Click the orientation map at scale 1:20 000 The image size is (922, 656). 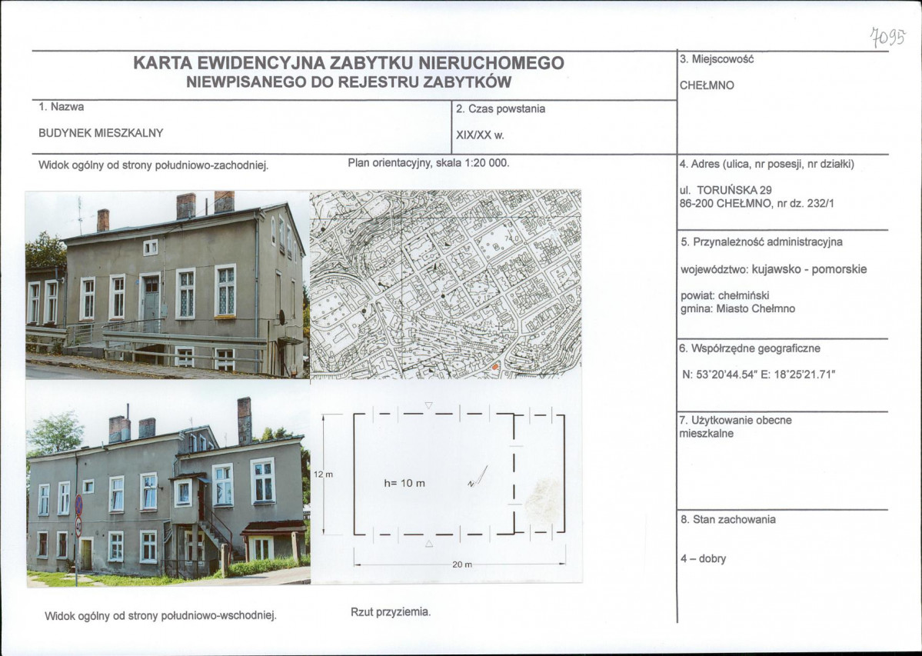pos(445,285)
